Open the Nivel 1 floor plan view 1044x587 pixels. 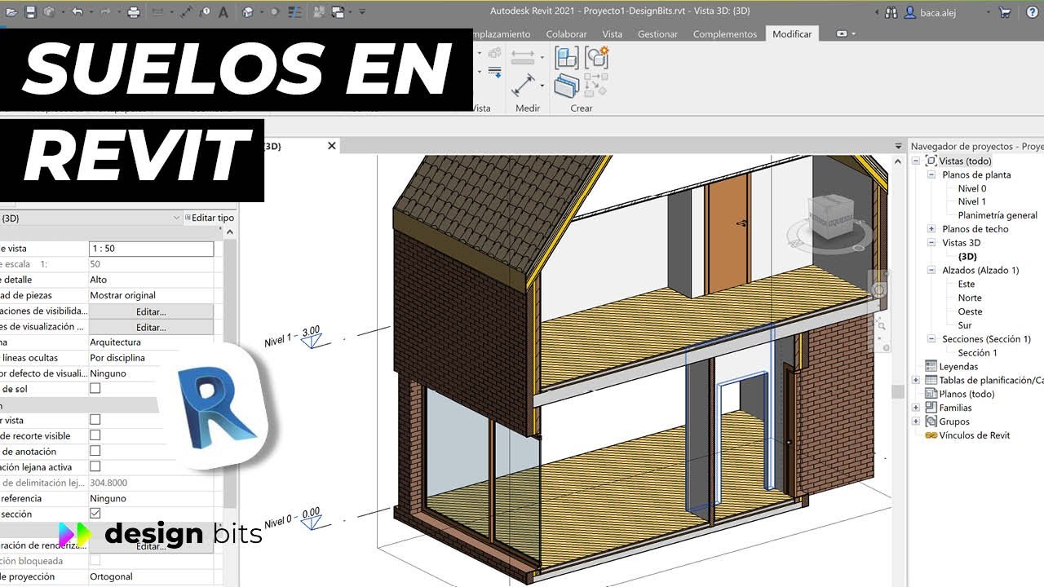pos(971,201)
